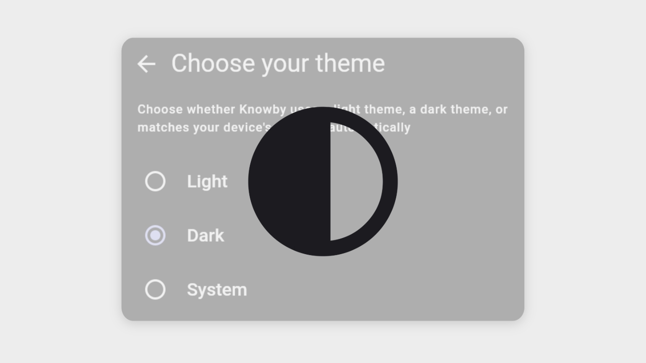Screen dimensions: 646x363
Task: Click the "Dark" option label
Action: click(x=205, y=235)
